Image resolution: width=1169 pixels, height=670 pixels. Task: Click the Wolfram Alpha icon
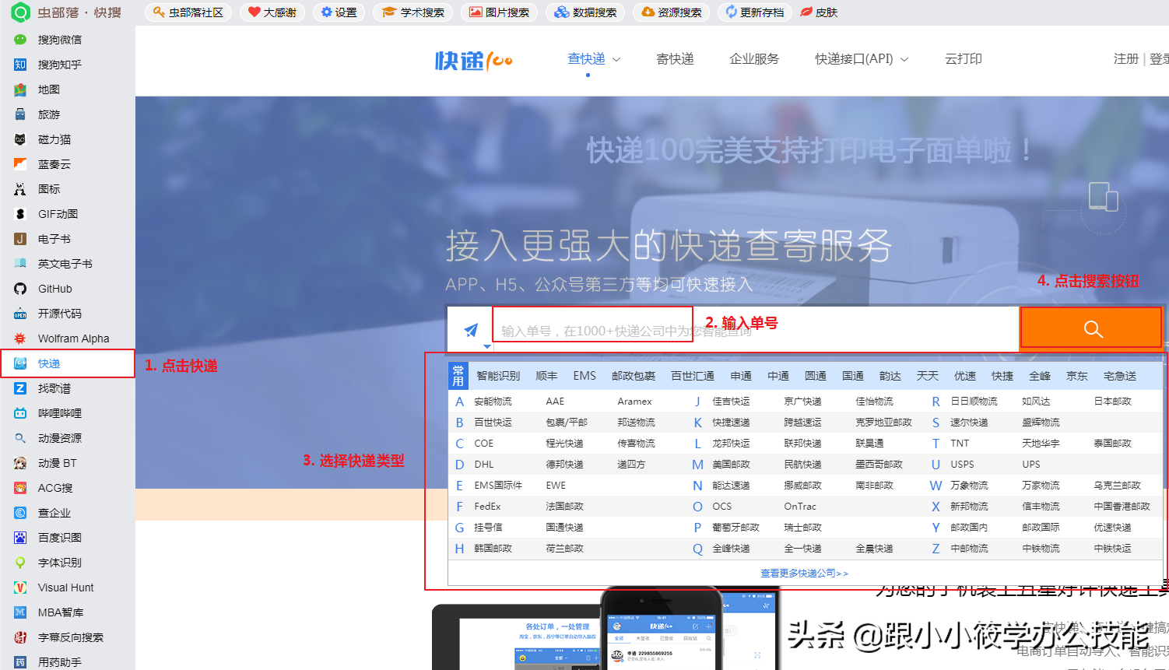tap(20, 339)
